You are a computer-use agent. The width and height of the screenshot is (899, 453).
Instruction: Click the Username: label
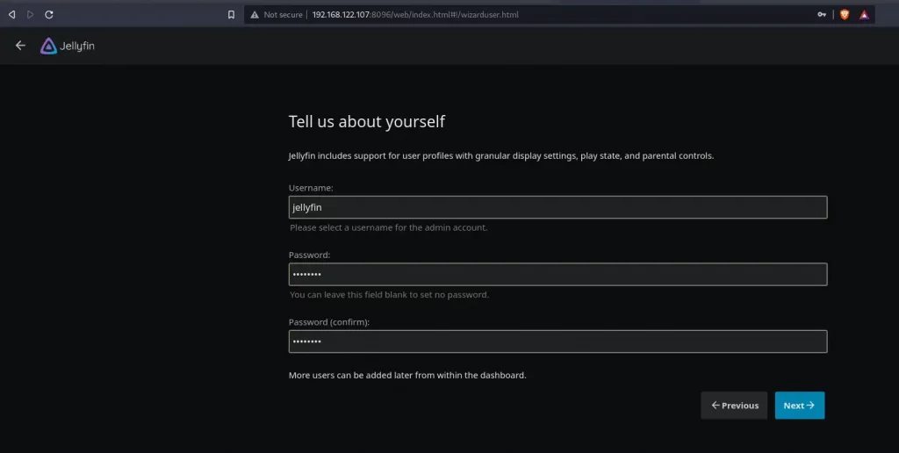(311, 188)
